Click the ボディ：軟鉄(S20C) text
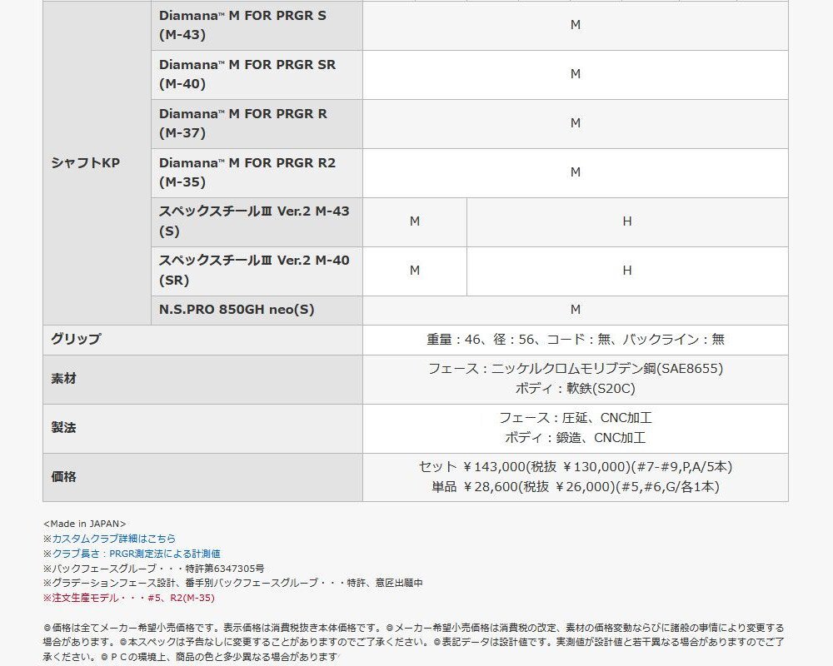This screenshot has width=833, height=666. [576, 389]
